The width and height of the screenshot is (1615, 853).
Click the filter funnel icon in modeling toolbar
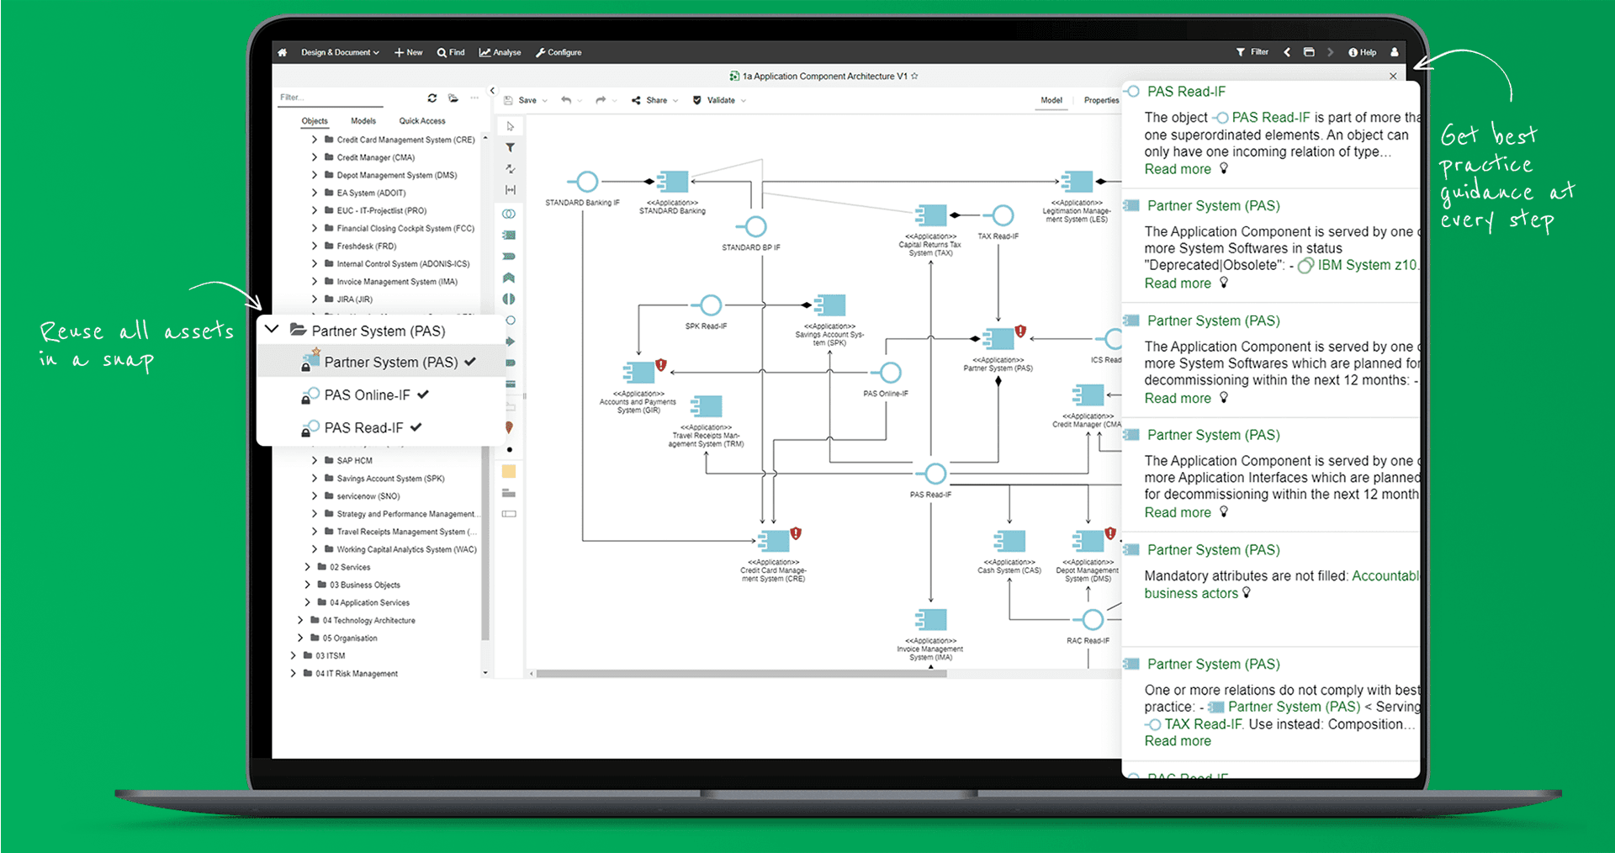tap(510, 147)
